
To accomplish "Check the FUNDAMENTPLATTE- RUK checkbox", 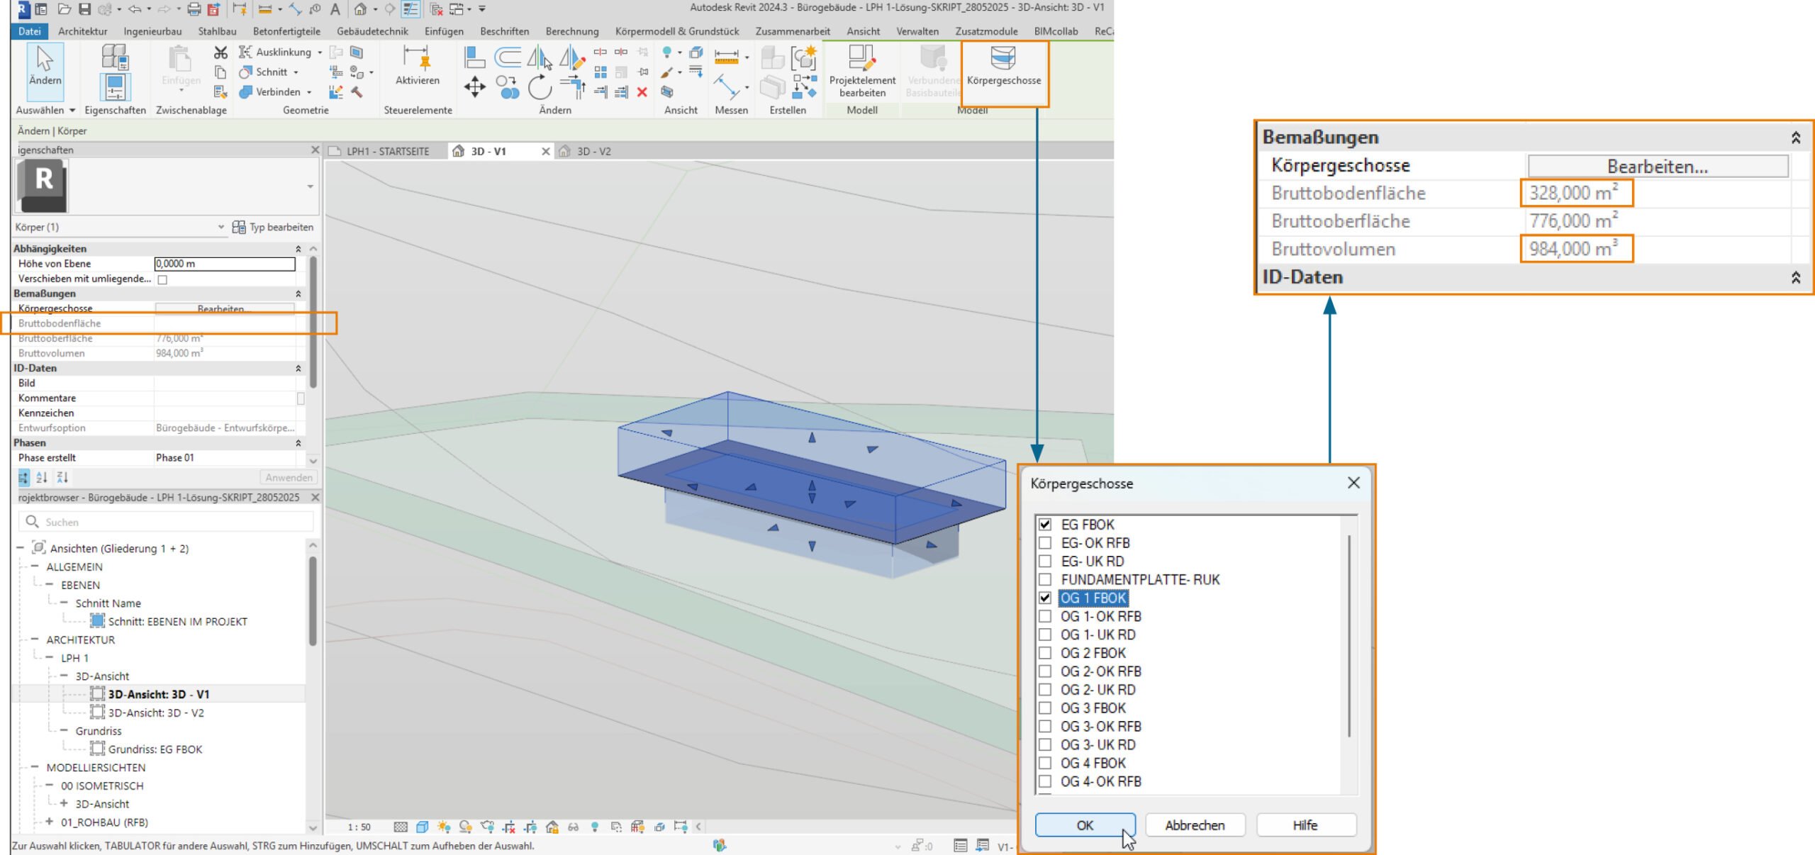I will coord(1045,580).
